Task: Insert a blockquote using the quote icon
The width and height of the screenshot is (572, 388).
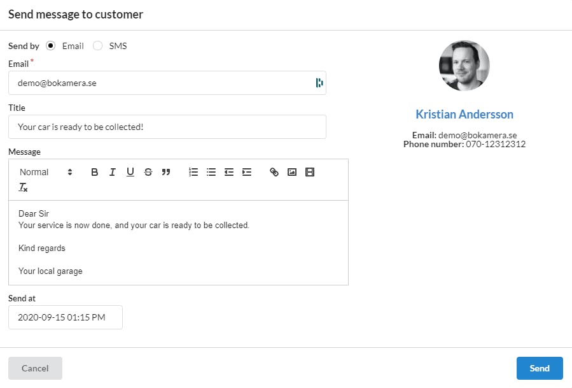Action: 166,172
